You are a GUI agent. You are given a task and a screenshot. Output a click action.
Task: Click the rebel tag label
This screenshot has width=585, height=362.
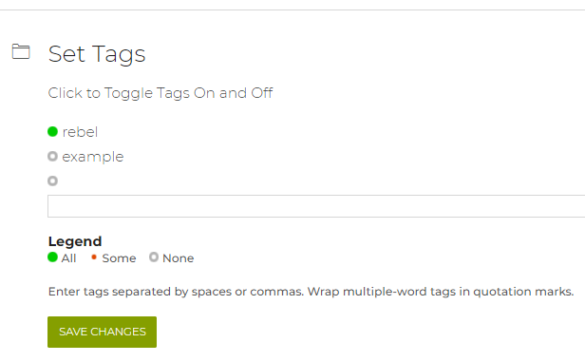tap(80, 132)
